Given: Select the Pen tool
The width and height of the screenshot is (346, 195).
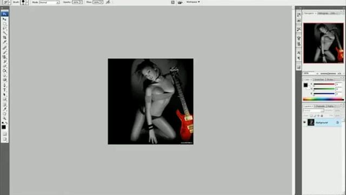Looking at the screenshot, I should point(4,85).
